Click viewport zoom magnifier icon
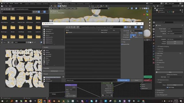This screenshot has width=184, height=103. tap(149, 20)
